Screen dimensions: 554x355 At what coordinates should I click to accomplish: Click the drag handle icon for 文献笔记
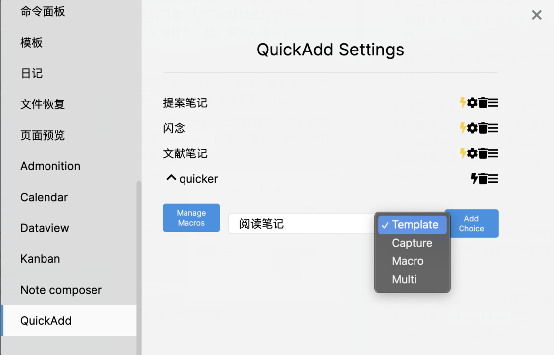coord(493,153)
